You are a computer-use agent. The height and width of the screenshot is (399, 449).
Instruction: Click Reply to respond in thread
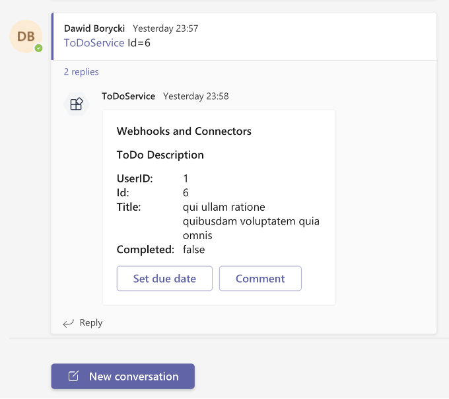[x=91, y=322]
